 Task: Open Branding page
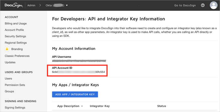pyautogui.click(x=17, y=49)
